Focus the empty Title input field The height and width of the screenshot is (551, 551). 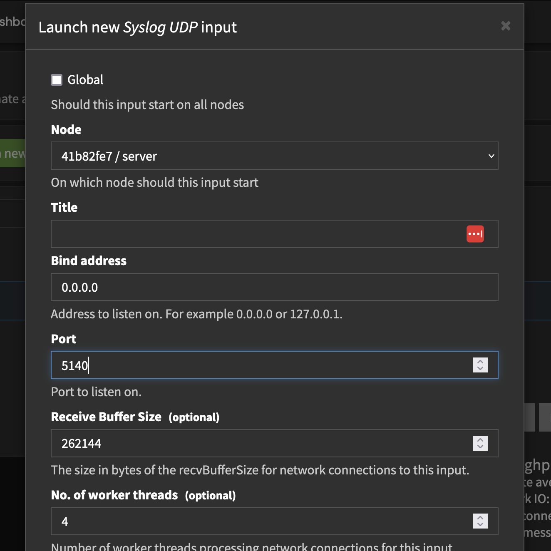(258, 234)
